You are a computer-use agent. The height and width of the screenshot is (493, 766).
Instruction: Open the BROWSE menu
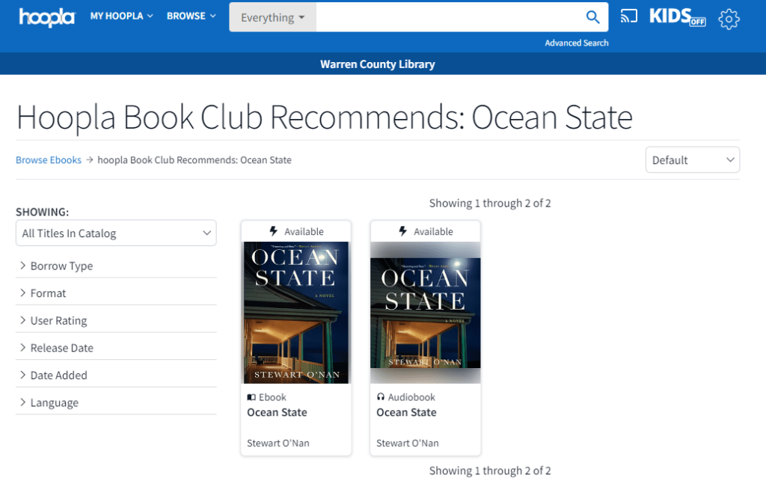click(191, 16)
